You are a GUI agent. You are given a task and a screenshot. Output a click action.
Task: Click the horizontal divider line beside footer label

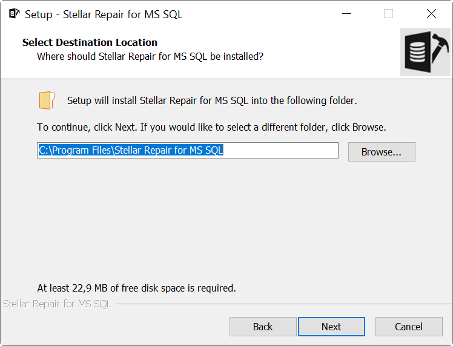click(x=284, y=304)
